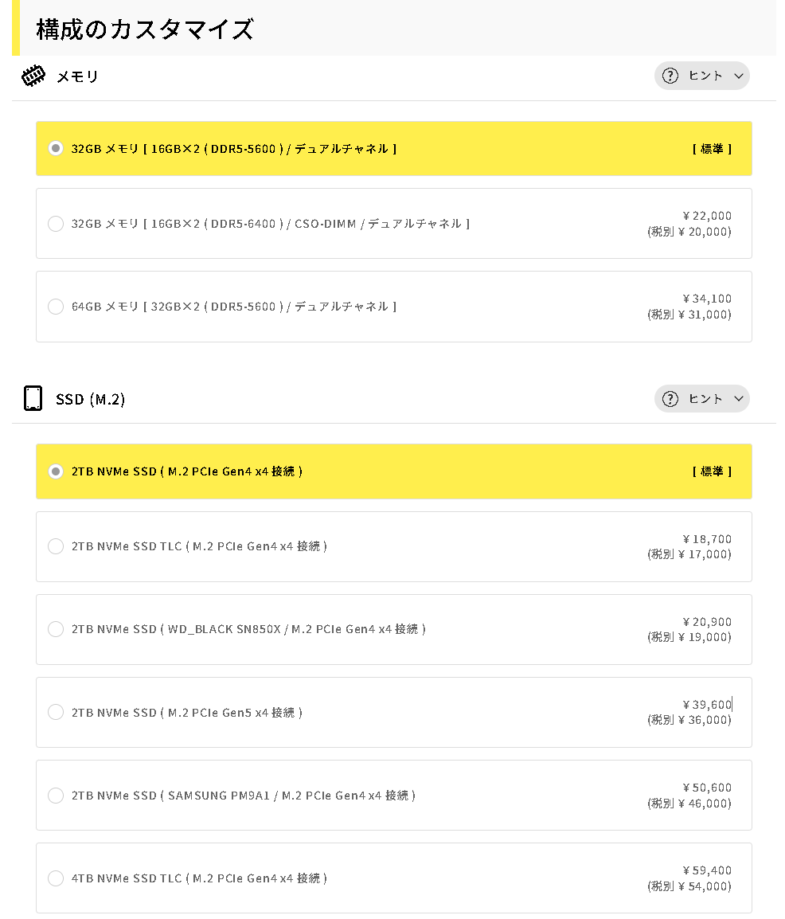Select standard 2TB NVMe SSD Gen4 radio
Screen dimensions: 785x919
(56, 471)
